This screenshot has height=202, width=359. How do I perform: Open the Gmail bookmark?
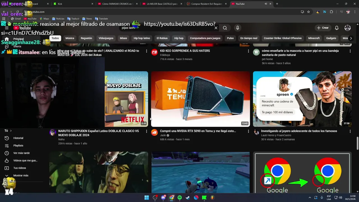click(16, 19)
